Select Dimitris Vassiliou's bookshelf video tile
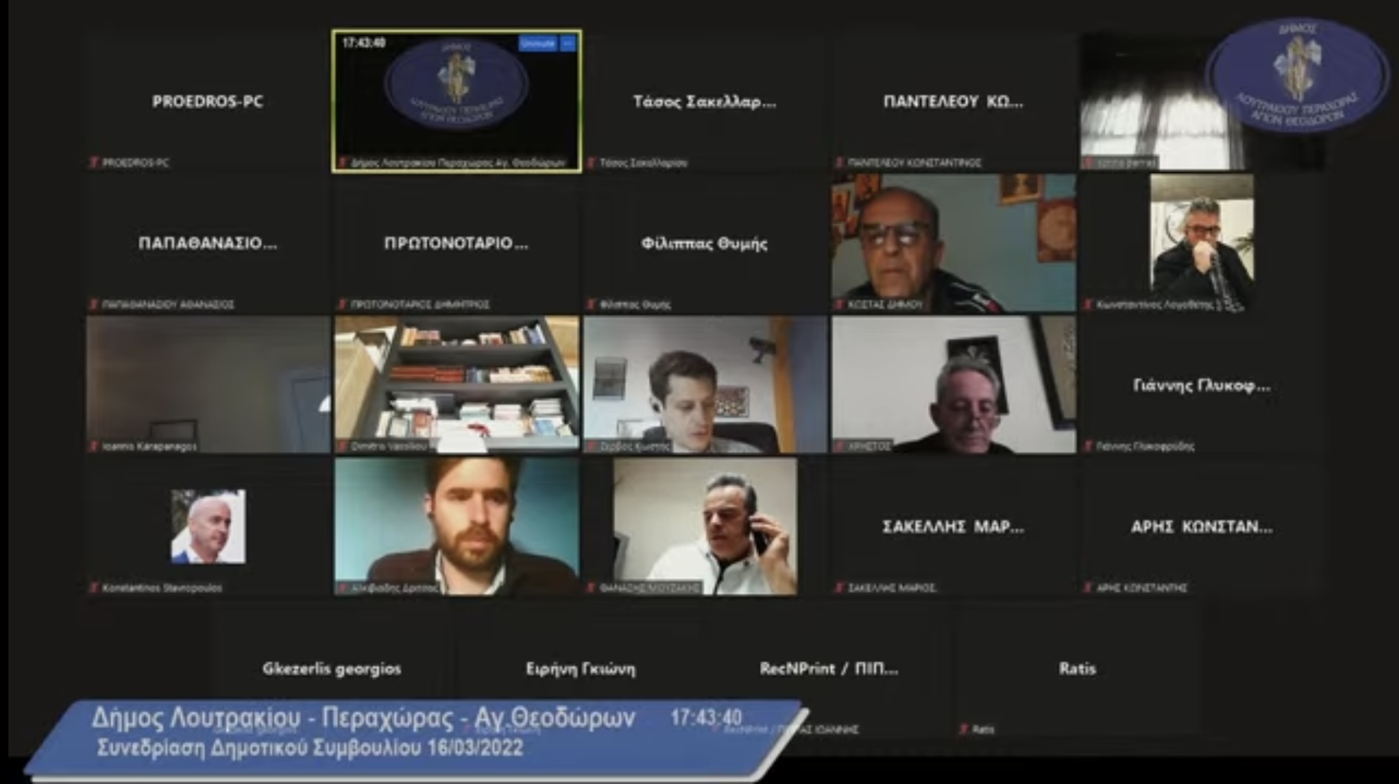The width and height of the screenshot is (1399, 784). pyautogui.click(x=456, y=384)
